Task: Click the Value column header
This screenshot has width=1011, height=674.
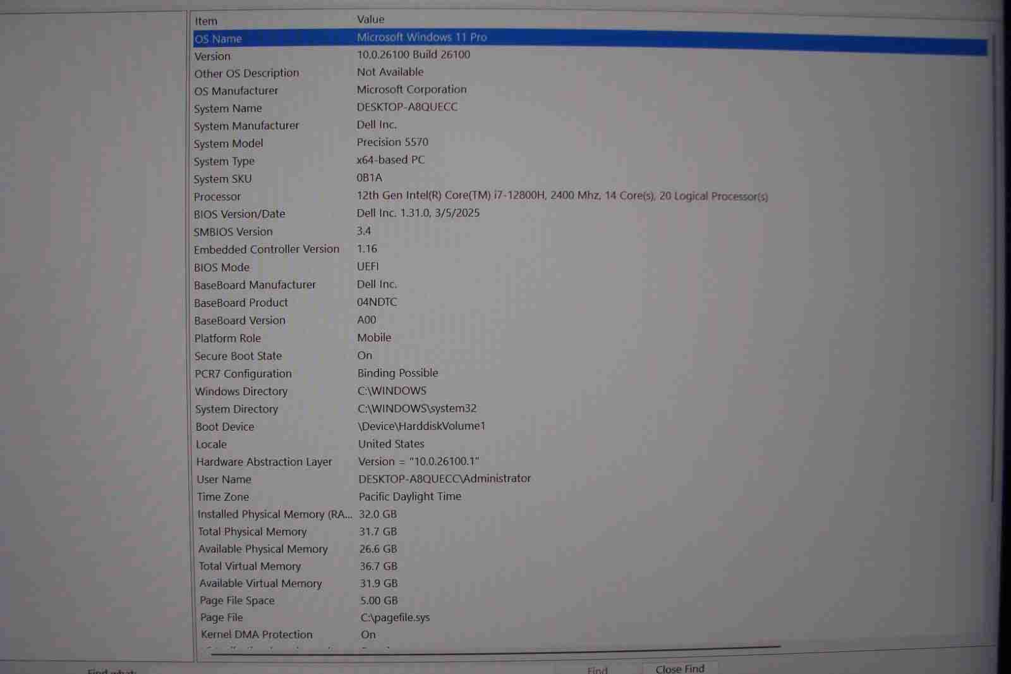Action: click(x=370, y=20)
